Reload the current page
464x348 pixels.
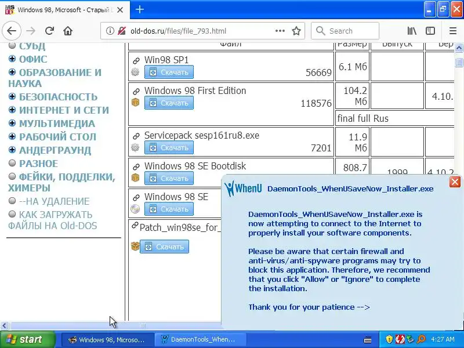tap(49, 31)
